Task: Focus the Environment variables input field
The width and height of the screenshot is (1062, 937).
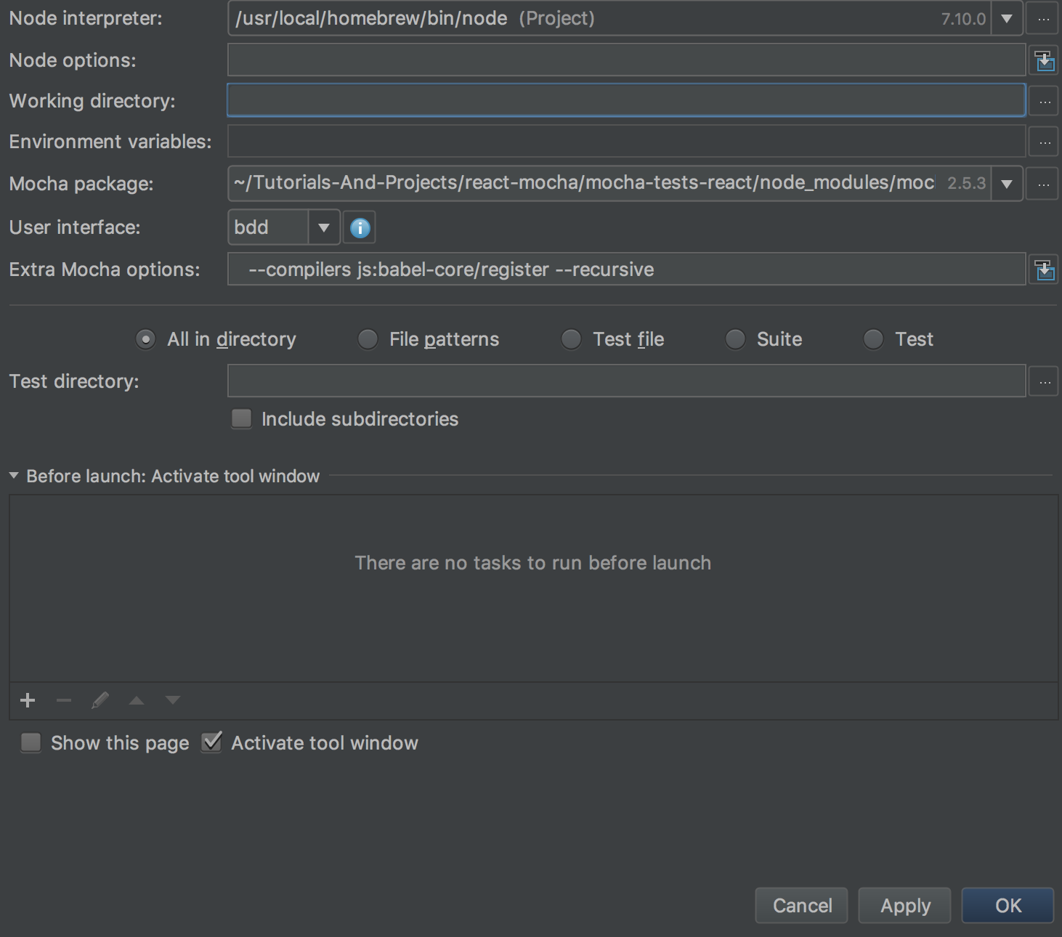Action: 627,141
